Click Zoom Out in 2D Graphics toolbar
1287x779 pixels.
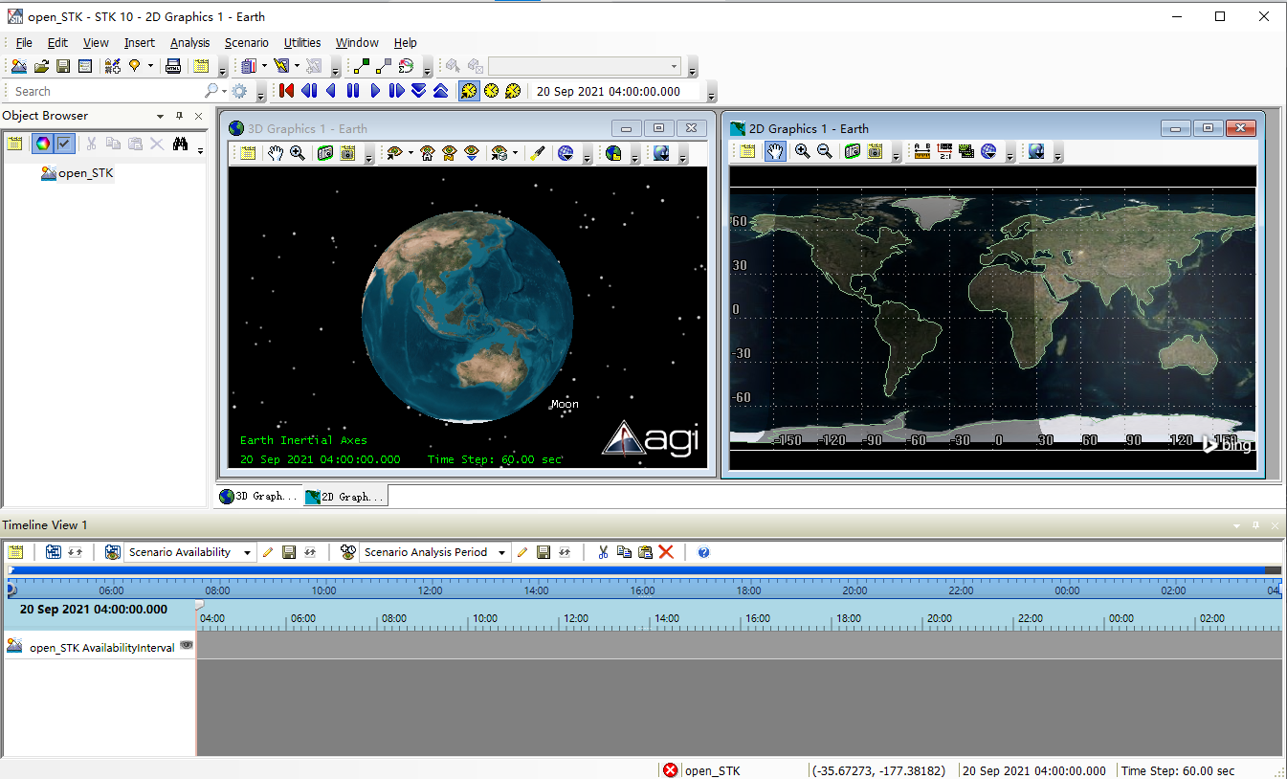[825, 151]
